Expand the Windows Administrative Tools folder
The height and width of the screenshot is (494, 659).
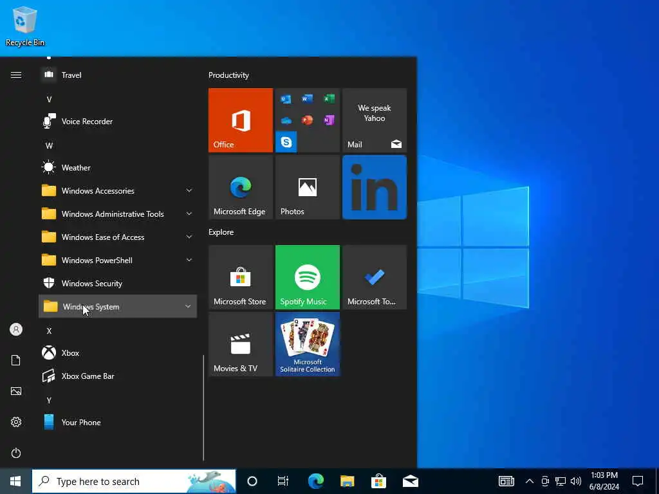[118, 214]
